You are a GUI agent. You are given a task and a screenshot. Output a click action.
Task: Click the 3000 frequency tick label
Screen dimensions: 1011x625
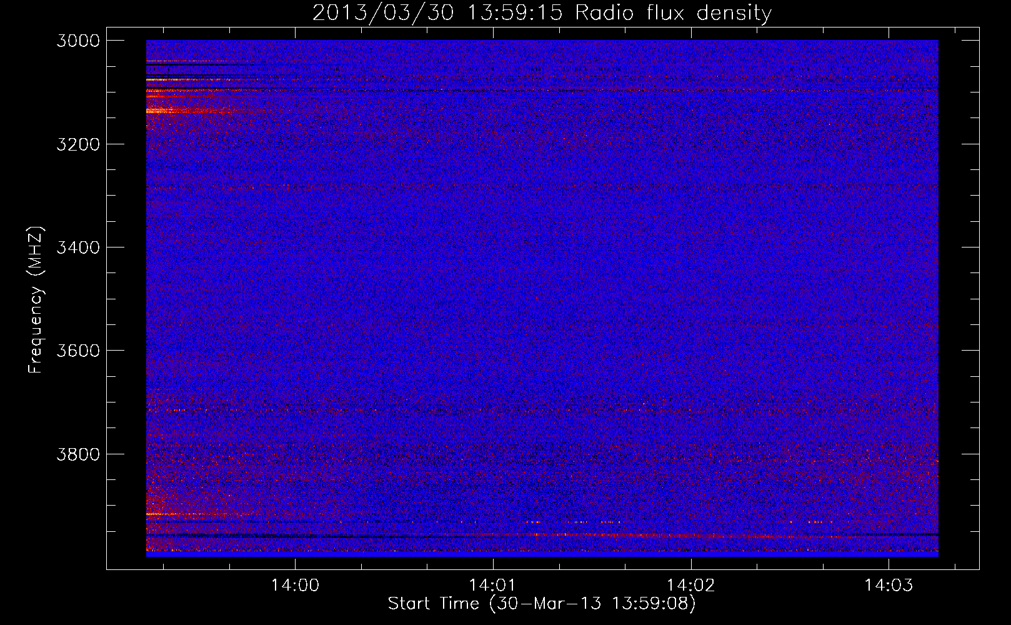[78, 41]
